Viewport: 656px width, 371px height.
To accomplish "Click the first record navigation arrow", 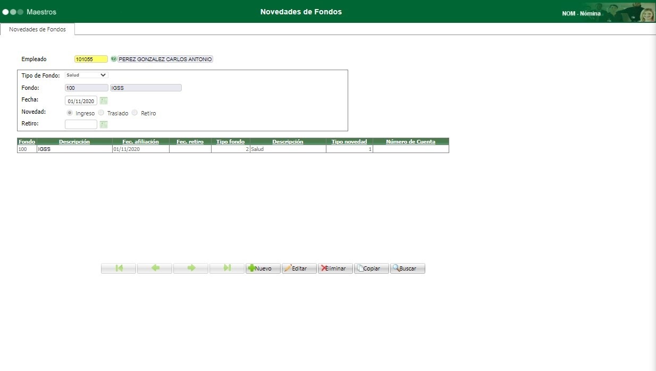I will click(x=118, y=268).
